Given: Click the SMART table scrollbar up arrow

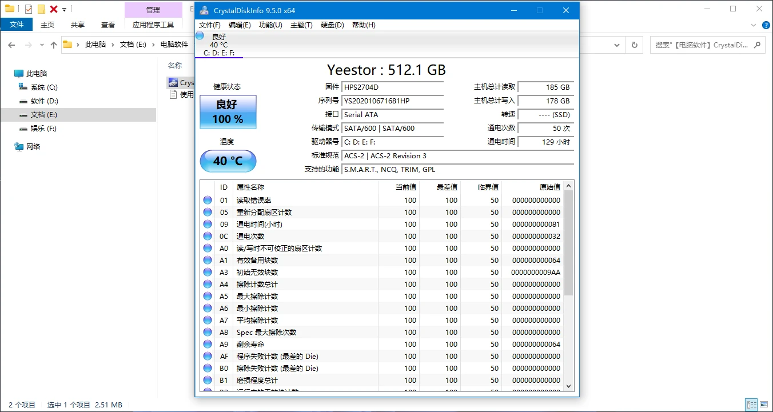Looking at the screenshot, I should (x=568, y=186).
